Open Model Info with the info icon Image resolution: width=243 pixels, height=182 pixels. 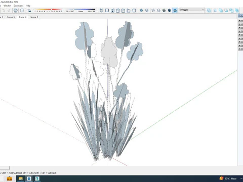pos(22,11)
